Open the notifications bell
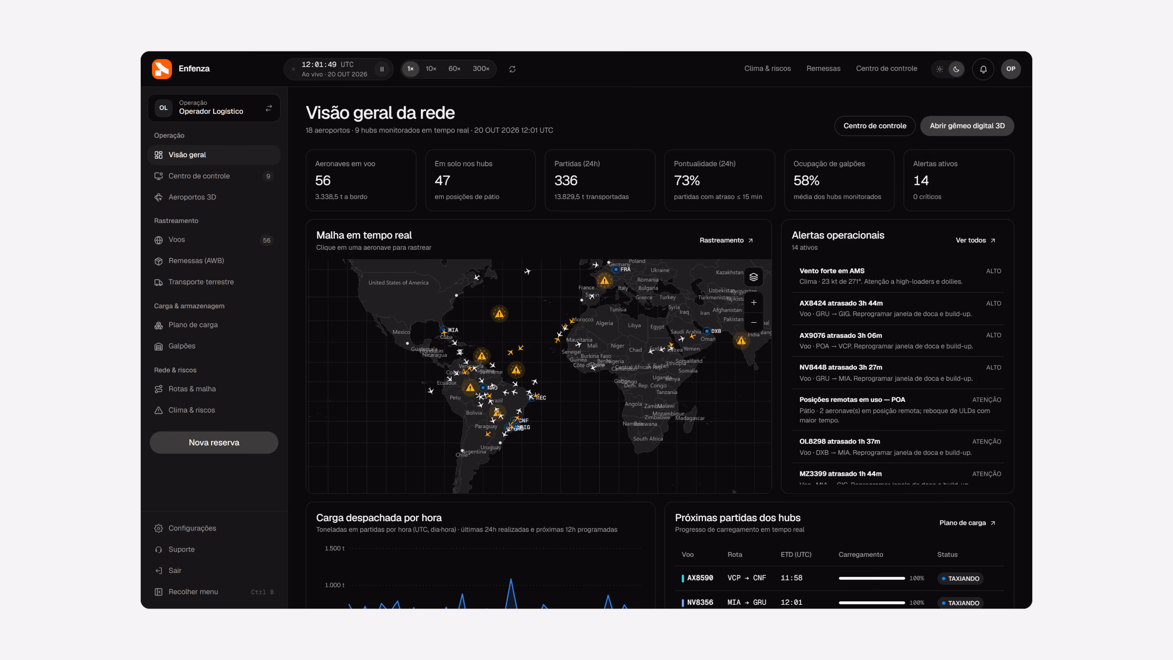Image resolution: width=1173 pixels, height=660 pixels. coord(983,69)
